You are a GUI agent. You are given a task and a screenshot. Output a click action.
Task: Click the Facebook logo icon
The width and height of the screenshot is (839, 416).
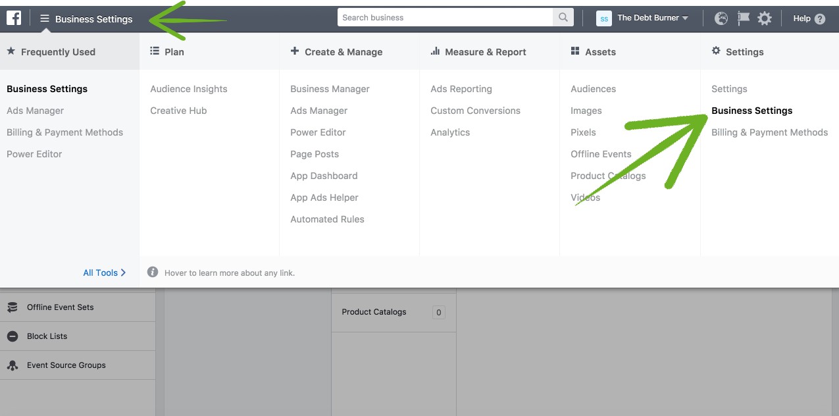tap(14, 18)
